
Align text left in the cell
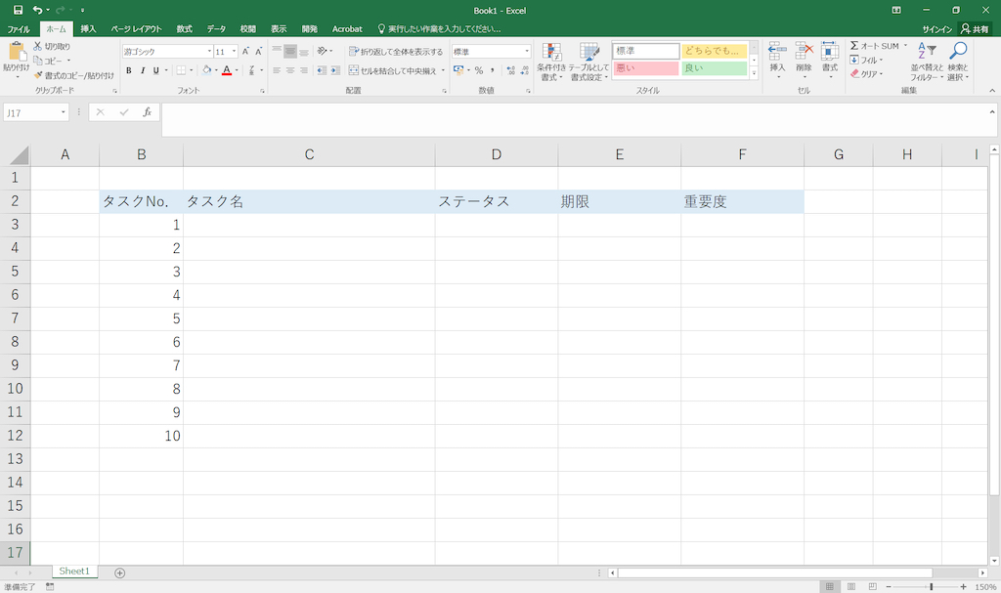tap(277, 70)
